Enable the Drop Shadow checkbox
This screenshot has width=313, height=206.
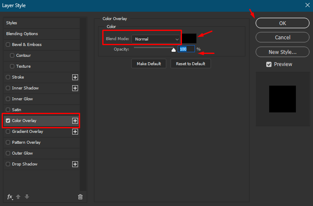coord(8,164)
